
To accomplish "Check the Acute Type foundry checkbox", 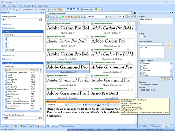I will coord(6,82).
